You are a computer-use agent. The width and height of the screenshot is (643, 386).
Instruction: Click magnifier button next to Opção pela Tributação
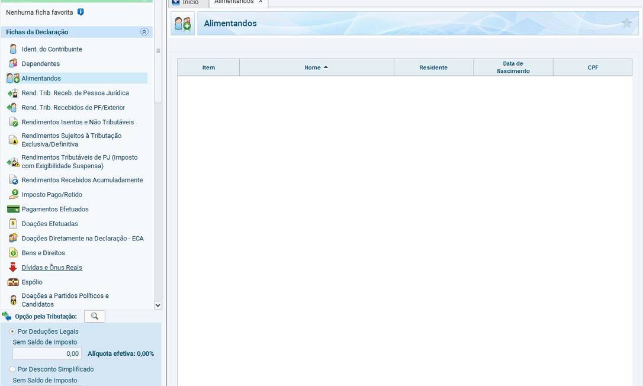pyautogui.click(x=95, y=316)
